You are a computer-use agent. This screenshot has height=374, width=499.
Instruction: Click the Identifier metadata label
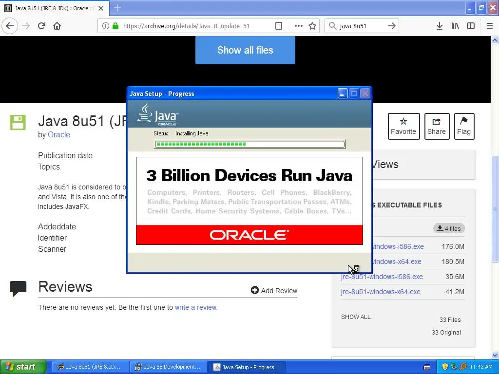click(53, 238)
